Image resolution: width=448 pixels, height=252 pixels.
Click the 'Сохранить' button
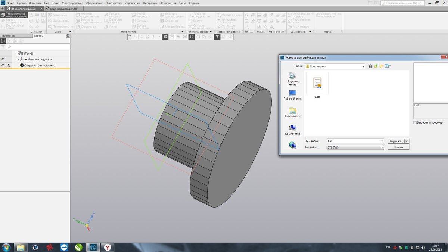[x=396, y=141]
